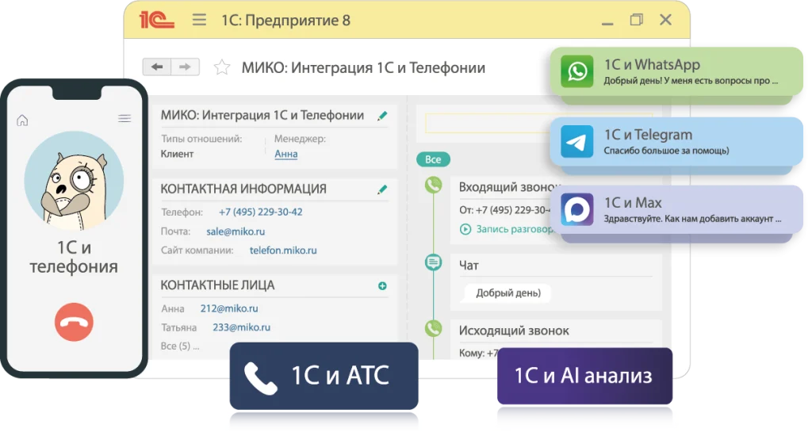Select the Все filter tab
Image resolution: width=812 pixels, height=436 pixels.
(433, 159)
